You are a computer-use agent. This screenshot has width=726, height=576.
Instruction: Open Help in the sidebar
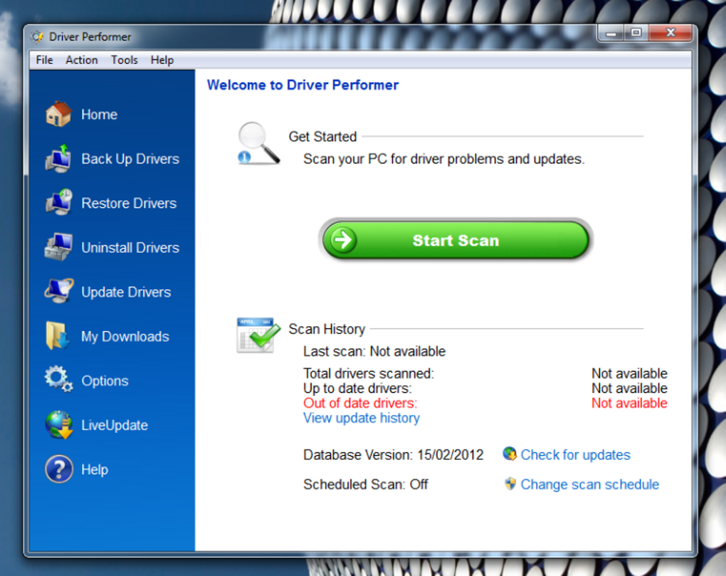coord(95,469)
